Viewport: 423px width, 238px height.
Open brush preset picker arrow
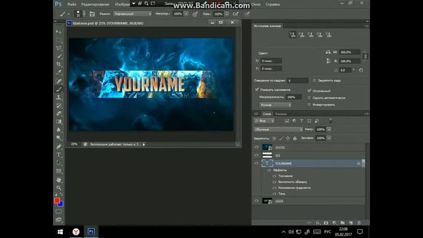tap(84, 14)
